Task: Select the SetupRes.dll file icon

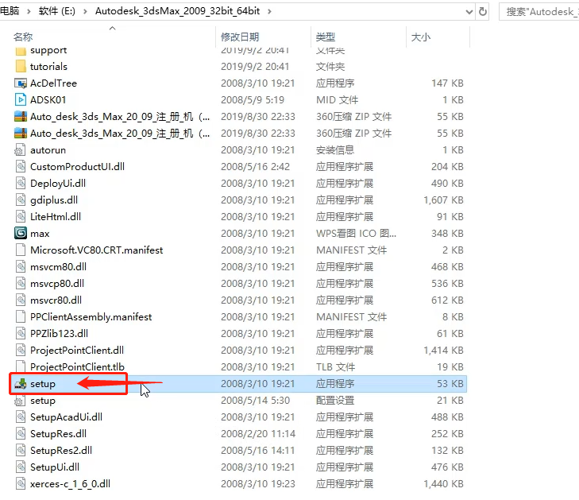Action: click(x=21, y=433)
